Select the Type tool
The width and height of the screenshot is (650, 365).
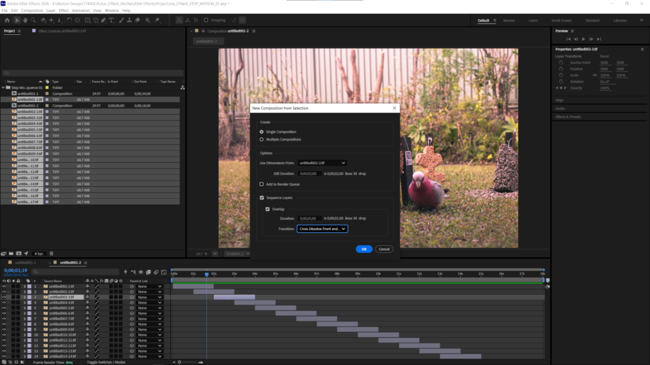pyautogui.click(x=112, y=20)
